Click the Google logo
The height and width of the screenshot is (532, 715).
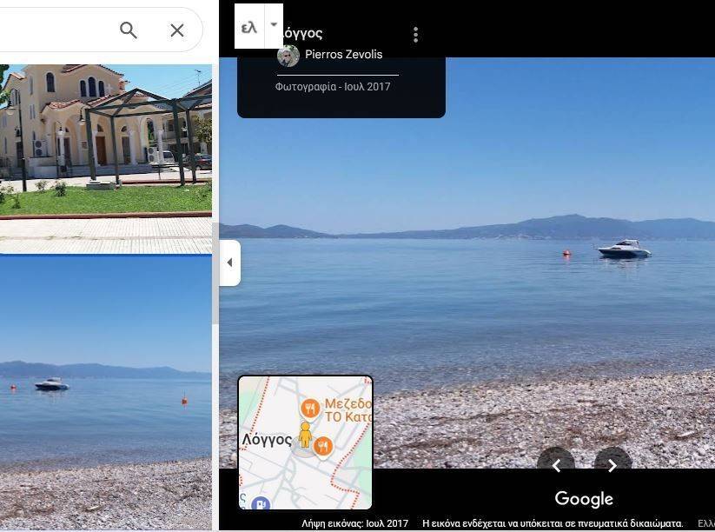pos(584,499)
